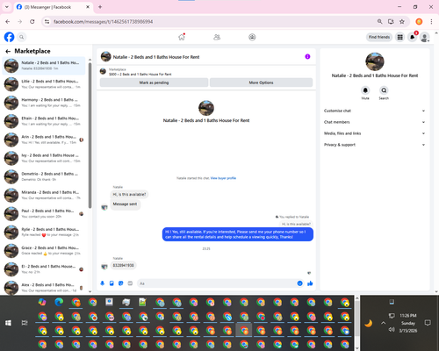The height and width of the screenshot is (351, 439).
Task: Expand the Privacy & support section
Action: 374,145
